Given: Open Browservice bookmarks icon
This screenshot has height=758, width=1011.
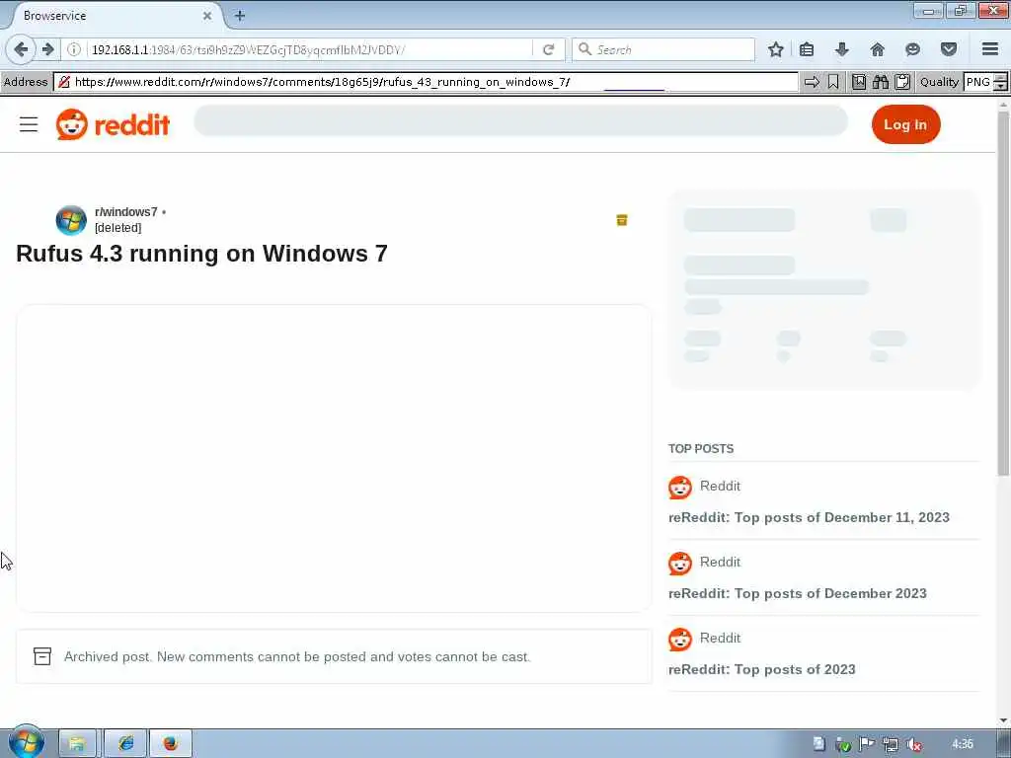Looking at the screenshot, I should [859, 82].
